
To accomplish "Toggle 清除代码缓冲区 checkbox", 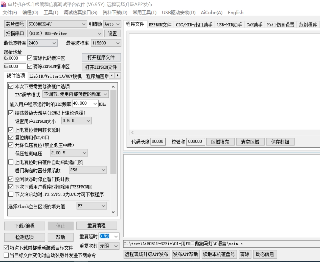I will (30, 58).
